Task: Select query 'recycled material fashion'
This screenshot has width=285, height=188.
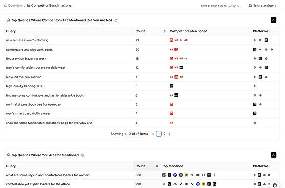Action: pos(24,77)
